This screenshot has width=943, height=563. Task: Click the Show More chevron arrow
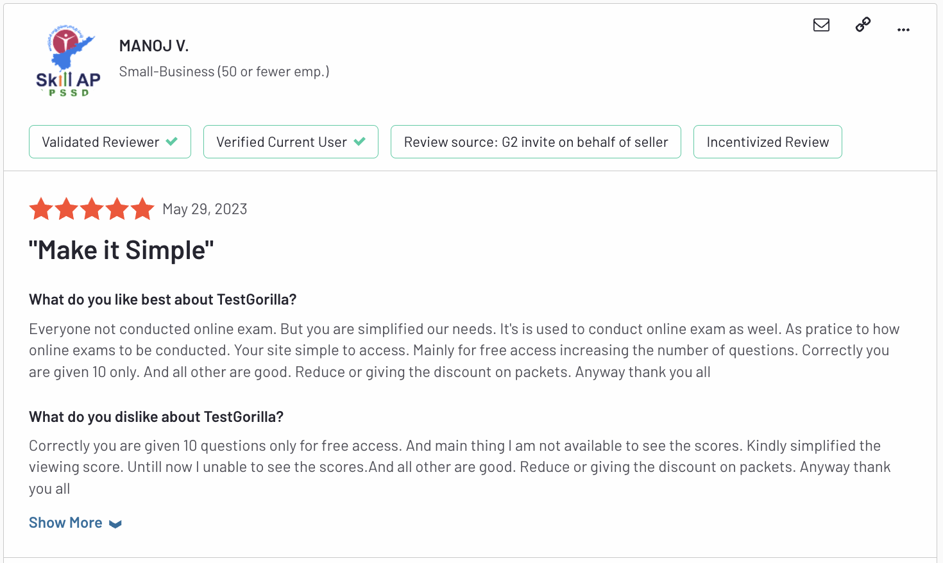pos(115,524)
